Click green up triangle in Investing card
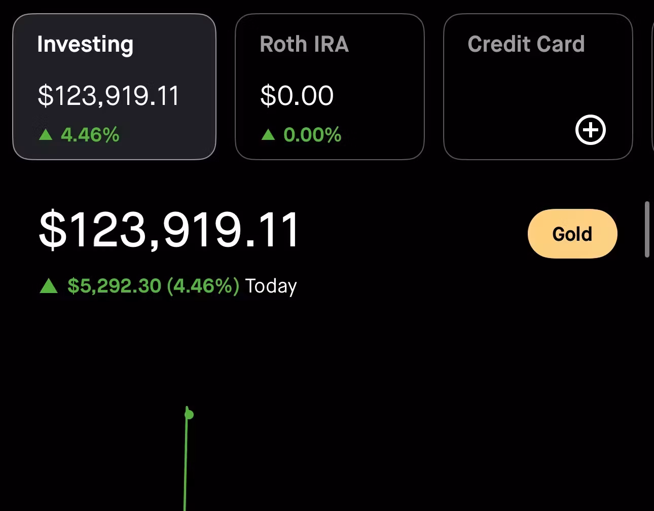 (x=46, y=134)
